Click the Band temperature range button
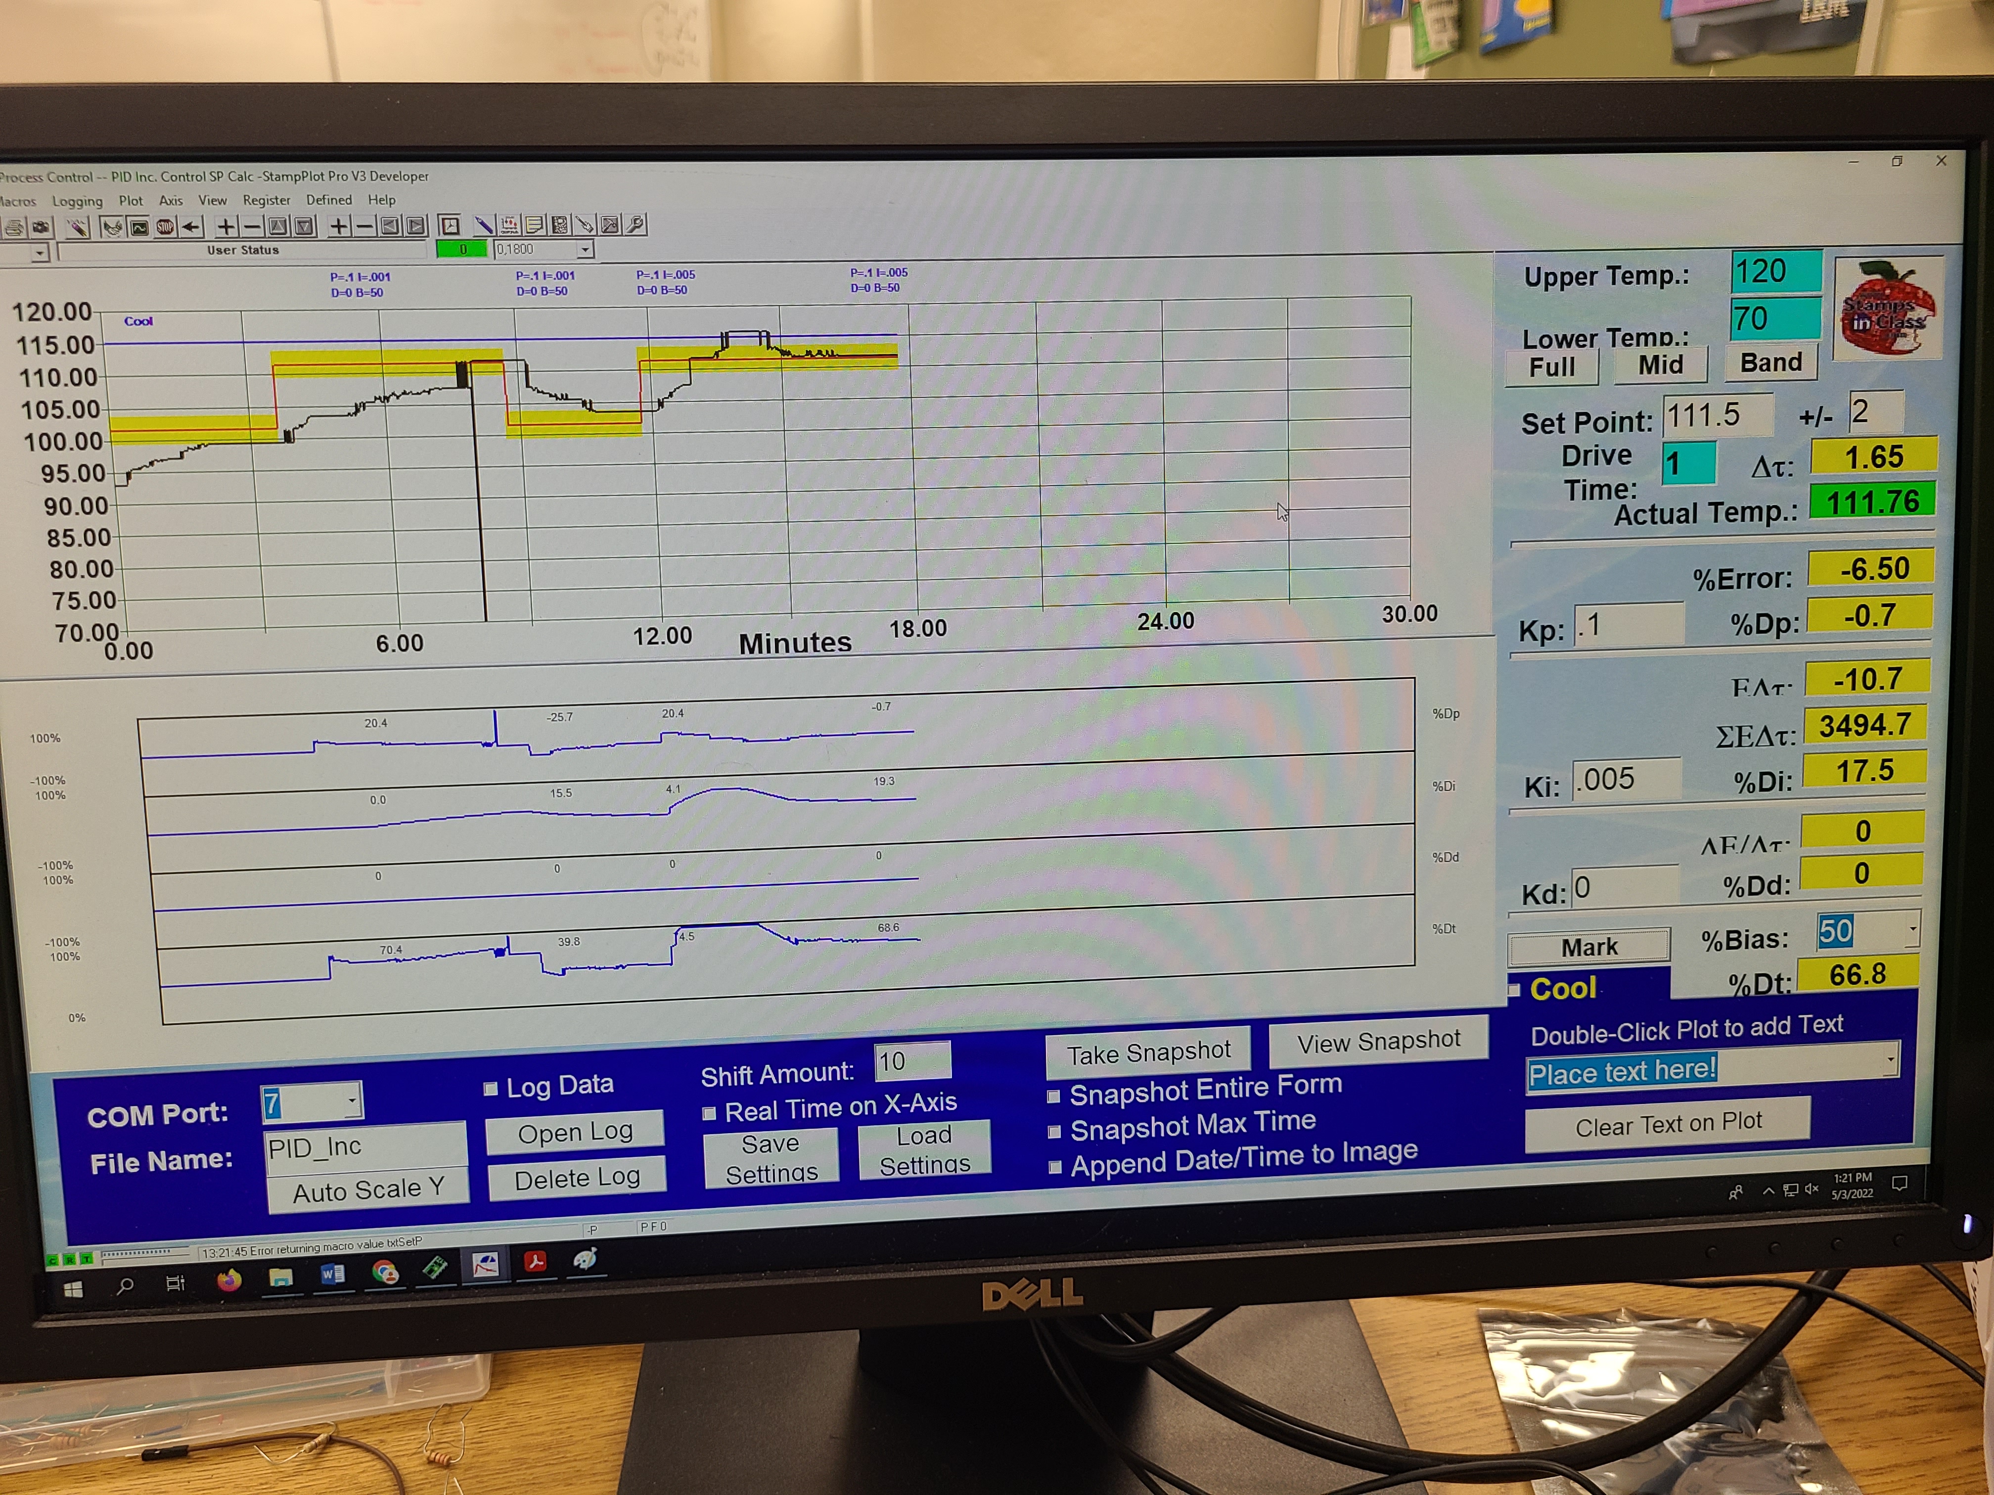 tap(1770, 362)
